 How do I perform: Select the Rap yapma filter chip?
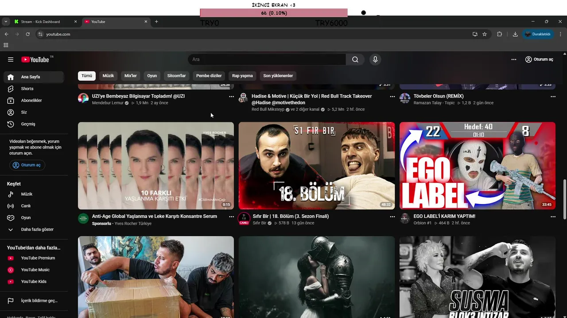[x=242, y=76]
